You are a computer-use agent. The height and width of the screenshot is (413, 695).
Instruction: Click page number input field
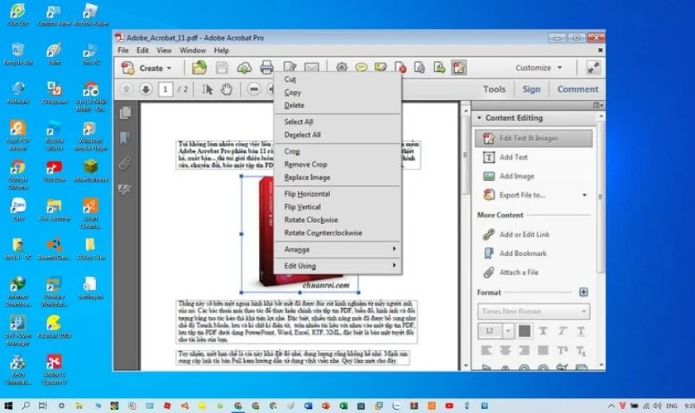(x=165, y=89)
